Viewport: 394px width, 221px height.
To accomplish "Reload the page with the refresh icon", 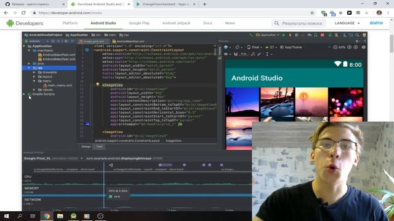I will tap(23, 13).
